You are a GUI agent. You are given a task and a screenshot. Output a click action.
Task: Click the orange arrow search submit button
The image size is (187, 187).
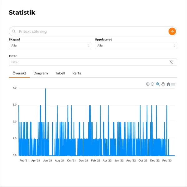click(172, 31)
